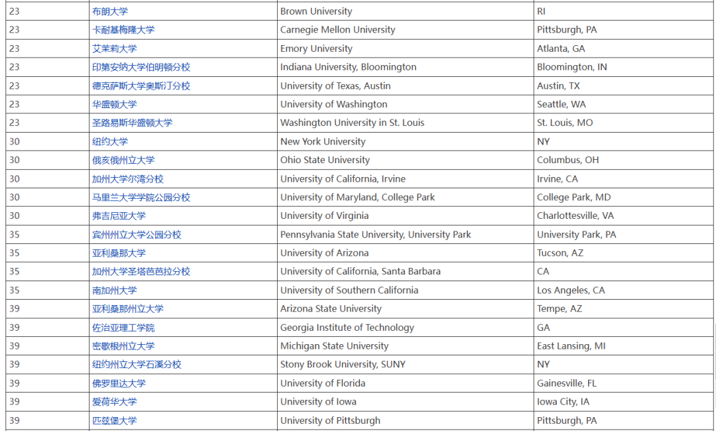
Task: Open the 亚利桑那州立大学 link
Action: pos(128,308)
